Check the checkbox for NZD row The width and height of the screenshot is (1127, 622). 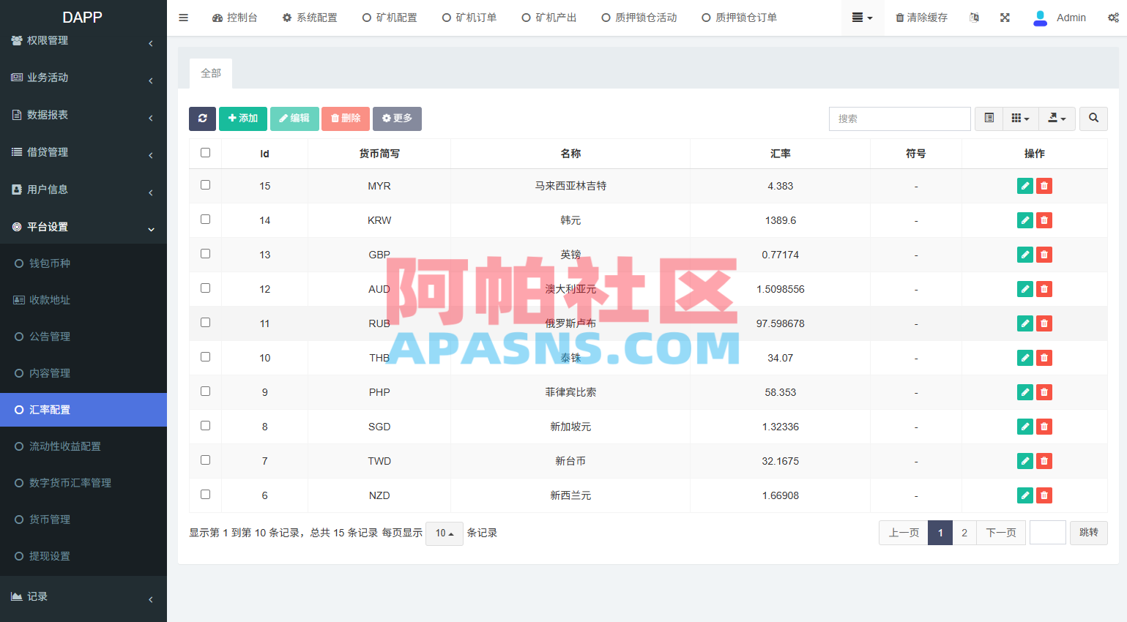click(x=205, y=495)
